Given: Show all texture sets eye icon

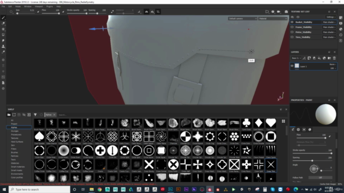Looking at the screenshot, I should coord(298,17).
